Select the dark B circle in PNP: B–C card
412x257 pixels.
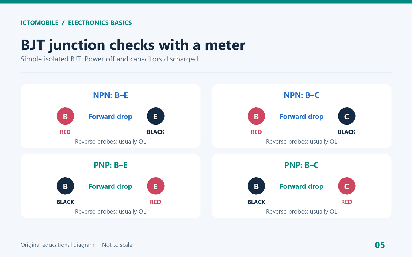pyautogui.click(x=256, y=186)
